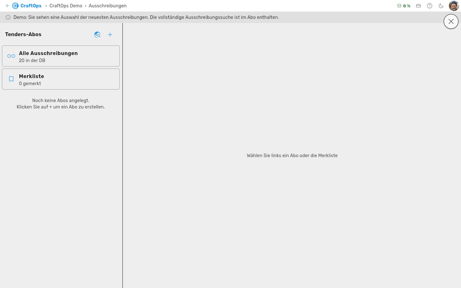Select Alle Ausschreibungen card
Screen dimensions: 461x288
[x=61, y=56]
